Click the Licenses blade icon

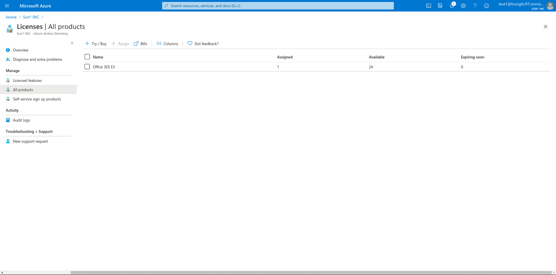[x=9, y=29]
